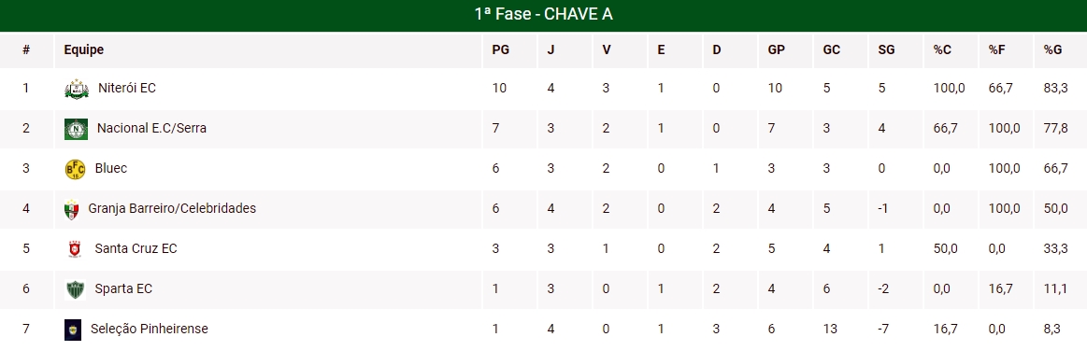Image resolution: width=1087 pixels, height=351 pixels.
Task: Select the Santa Cruz EC name
Action: pos(136,248)
